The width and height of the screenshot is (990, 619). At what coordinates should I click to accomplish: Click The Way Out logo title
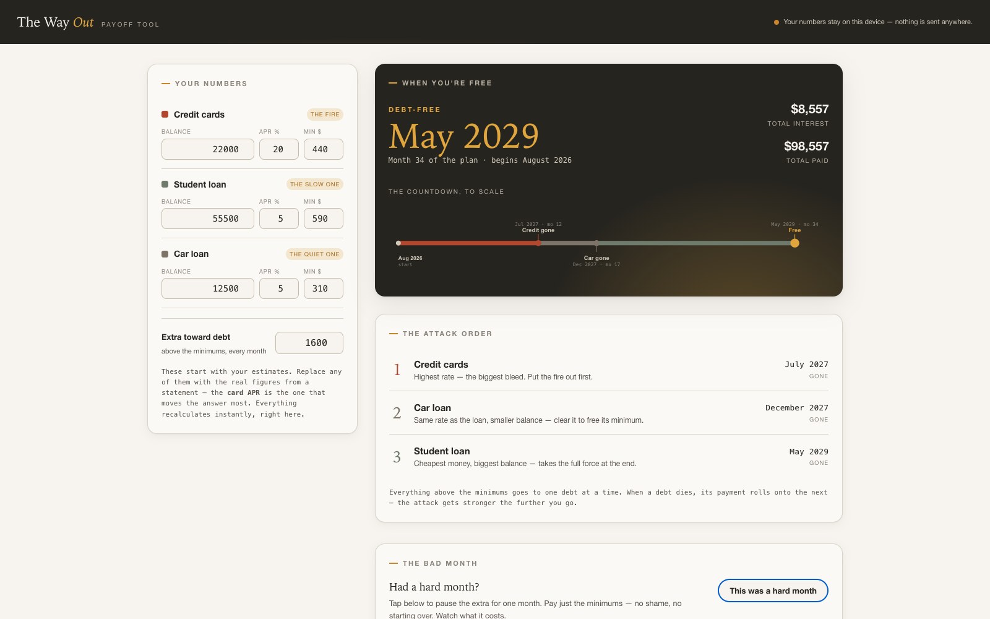[x=56, y=22]
